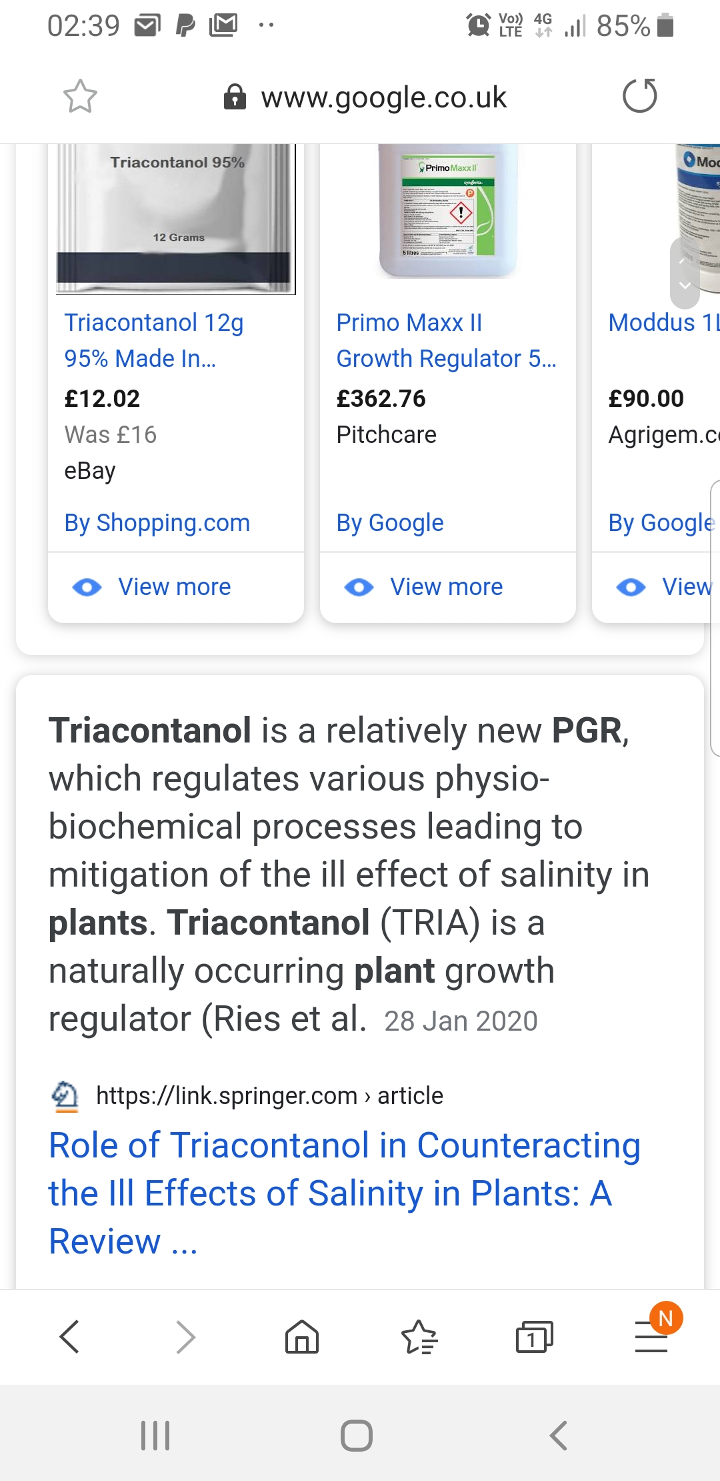Viewport: 720px width, 1481px height.
Task: Tap the eye icon under Primo Maxx listing
Action: pos(359,587)
